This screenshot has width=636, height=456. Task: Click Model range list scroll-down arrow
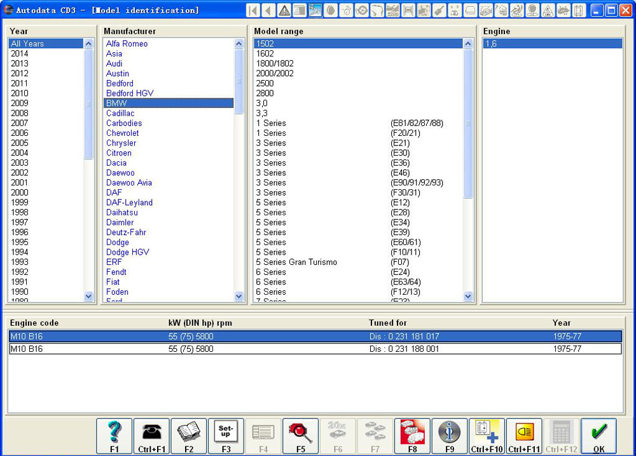tap(468, 297)
